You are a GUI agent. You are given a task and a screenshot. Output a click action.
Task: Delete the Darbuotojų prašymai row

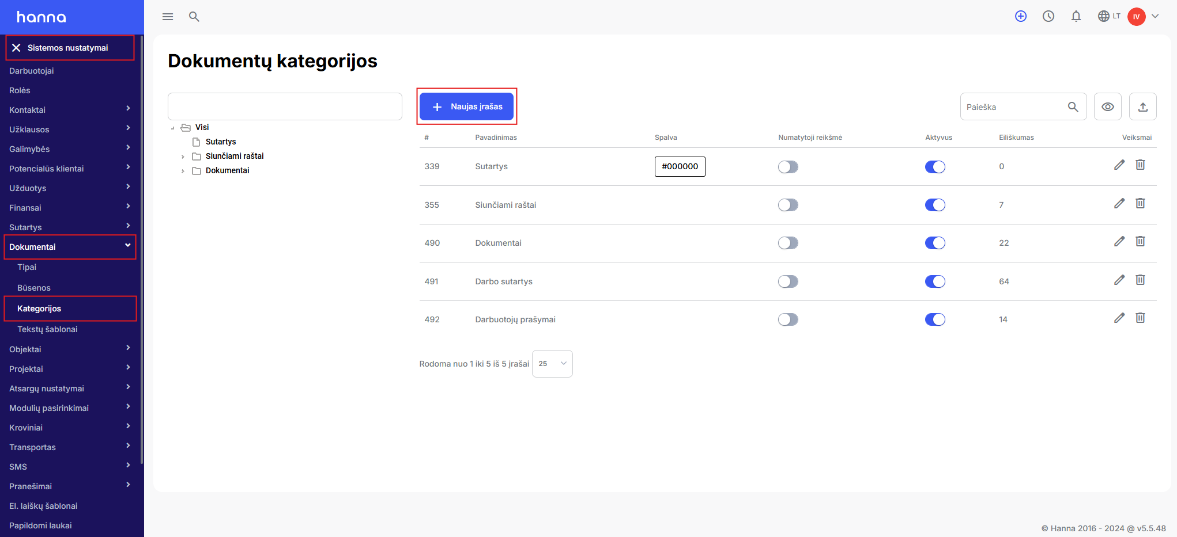pyautogui.click(x=1140, y=318)
